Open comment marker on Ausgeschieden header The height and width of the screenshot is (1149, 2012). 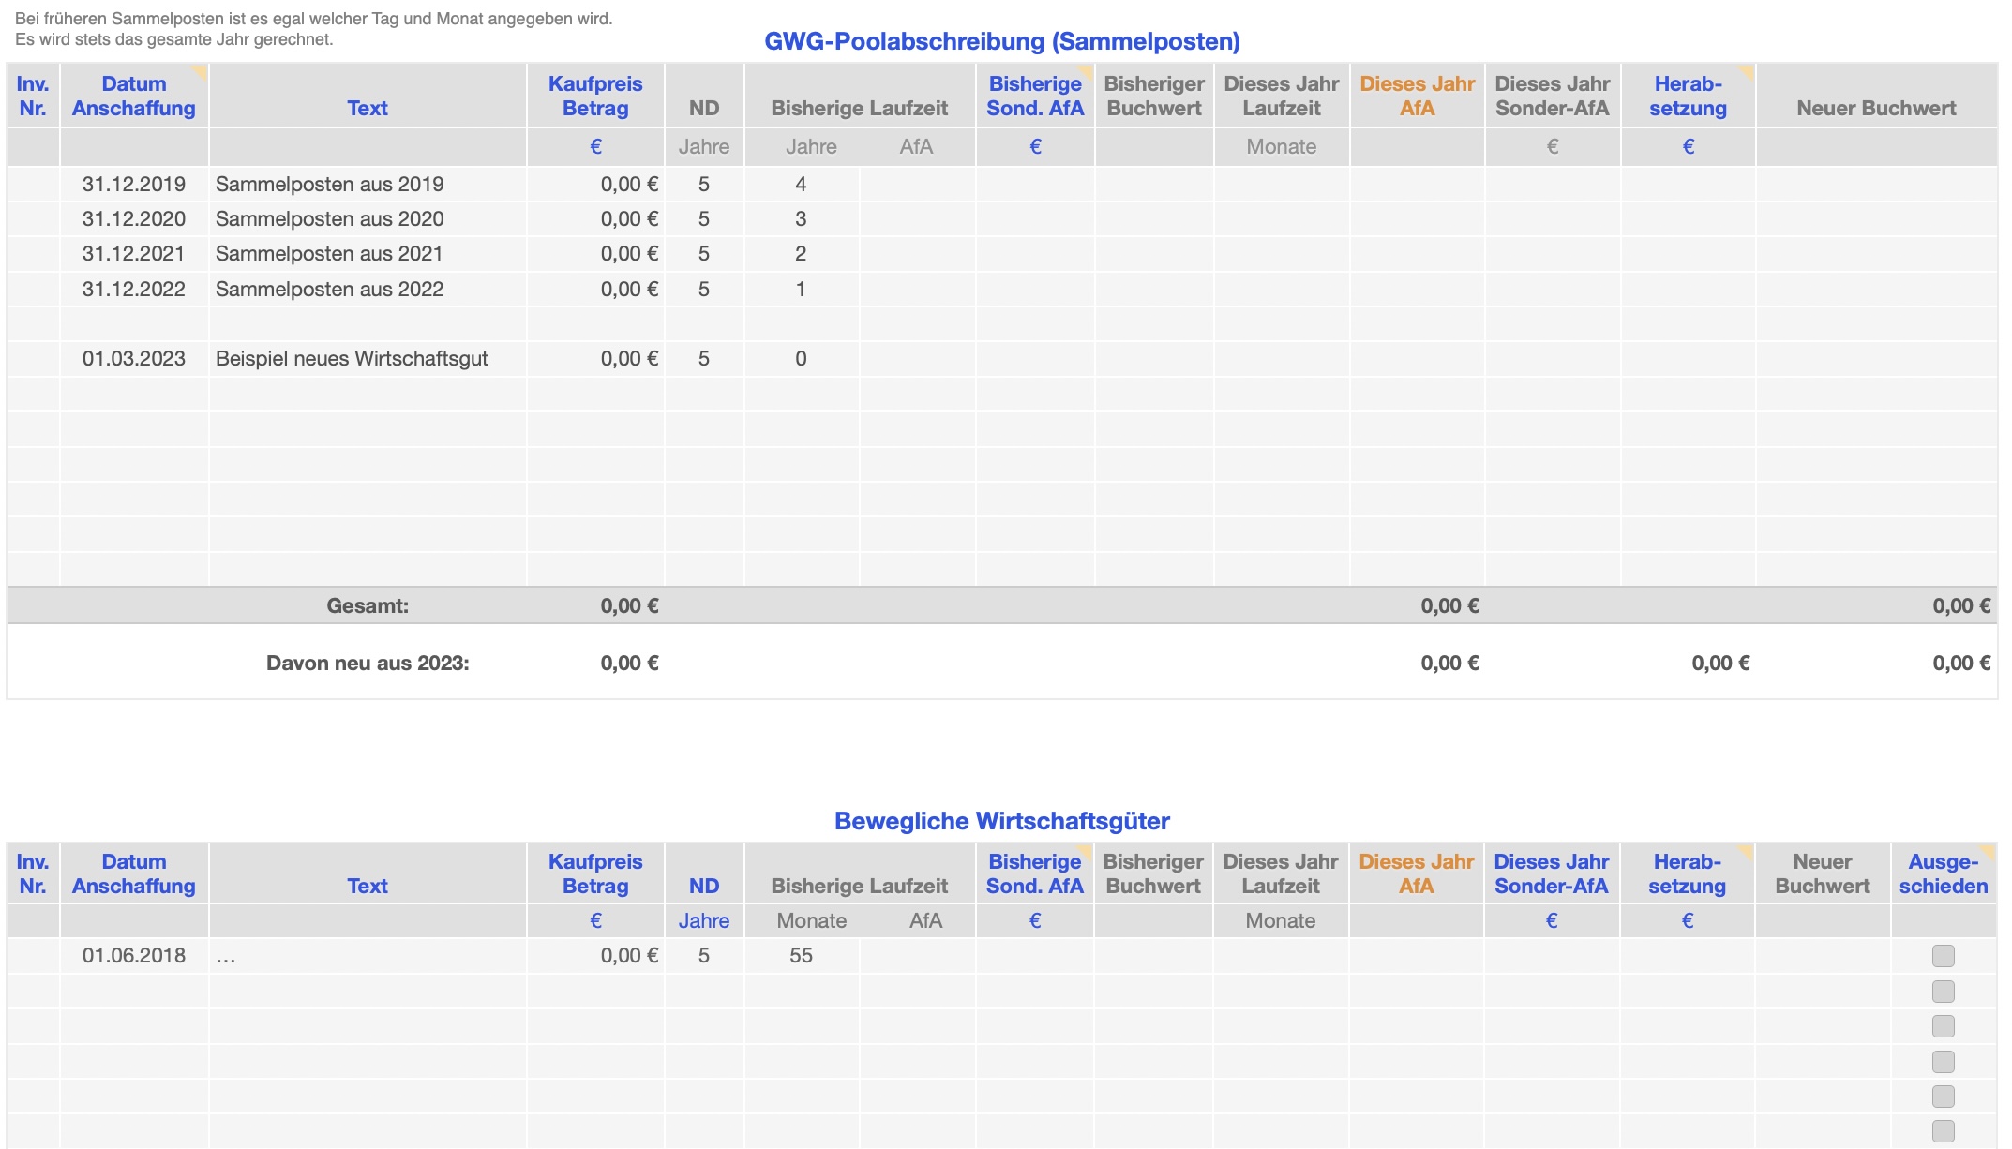(x=1989, y=850)
